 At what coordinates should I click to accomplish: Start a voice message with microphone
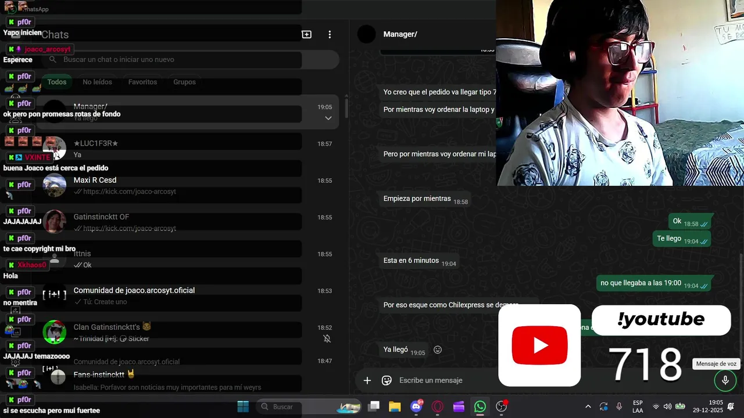pyautogui.click(x=725, y=380)
